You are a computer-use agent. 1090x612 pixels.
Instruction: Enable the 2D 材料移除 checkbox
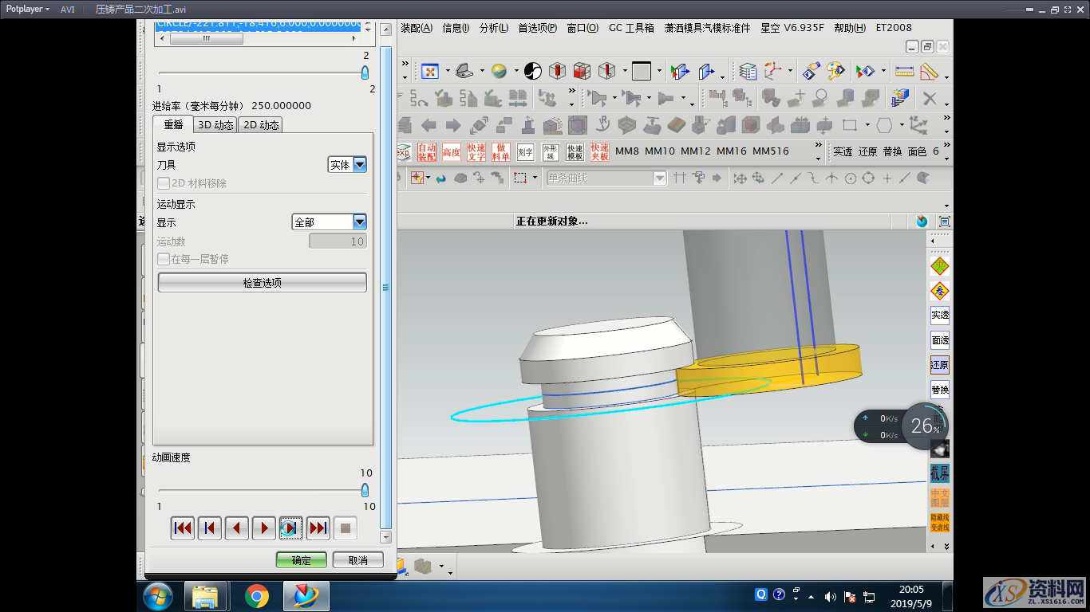163,184
